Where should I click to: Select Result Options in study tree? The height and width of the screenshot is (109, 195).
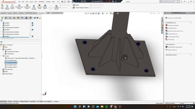click(x=7, y=74)
